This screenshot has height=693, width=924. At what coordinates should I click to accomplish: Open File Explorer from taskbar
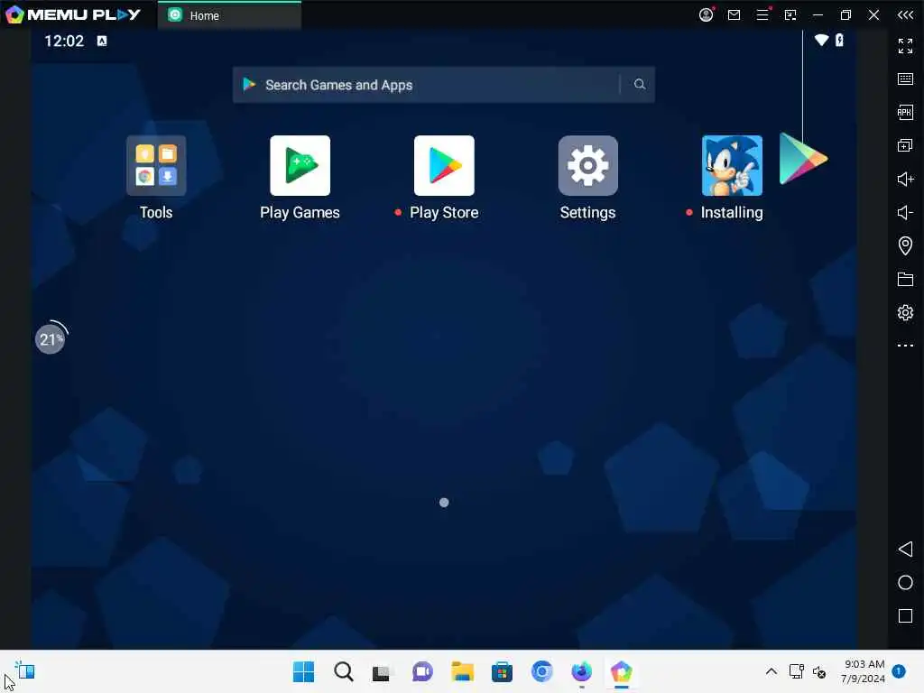[463, 671]
